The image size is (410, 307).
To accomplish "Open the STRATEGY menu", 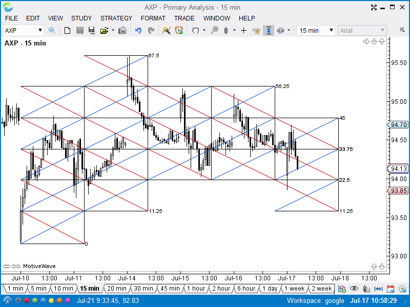I will pos(116,18).
